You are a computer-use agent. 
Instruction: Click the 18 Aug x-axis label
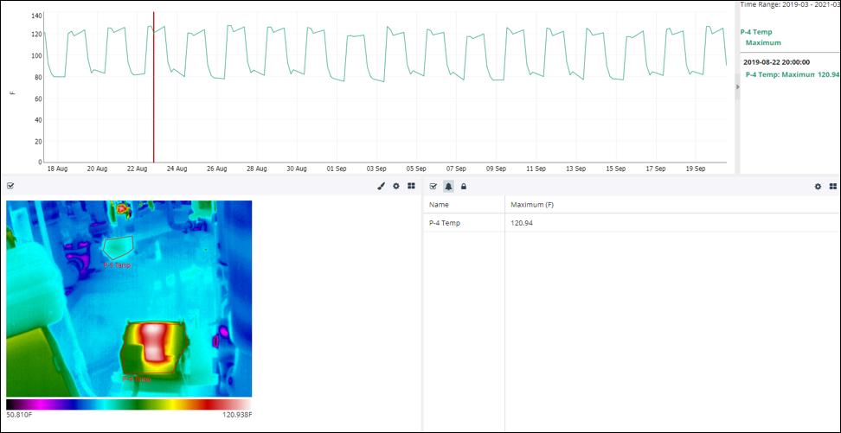pos(57,169)
